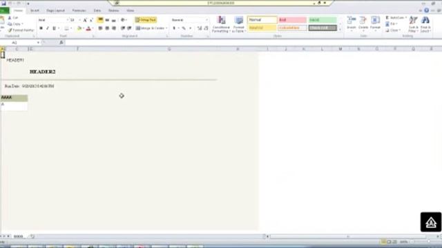The image size is (442, 248).
Task: Click the Paste clipboard icon
Action: (2, 21)
